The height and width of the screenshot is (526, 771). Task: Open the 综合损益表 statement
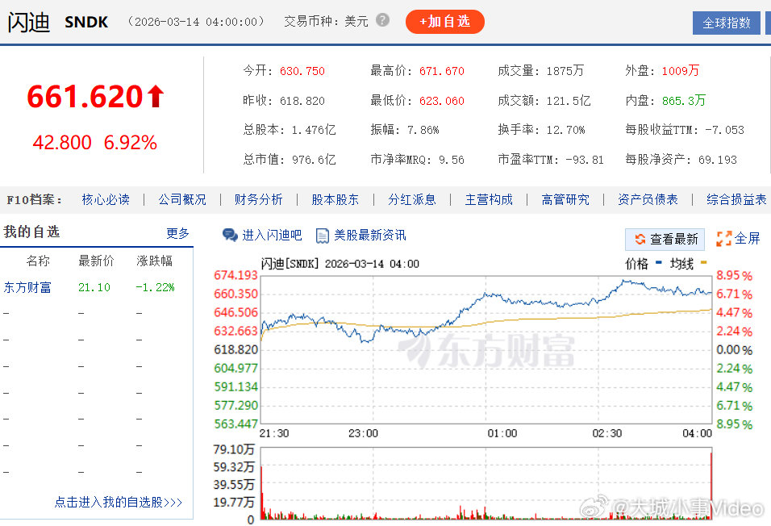point(736,199)
